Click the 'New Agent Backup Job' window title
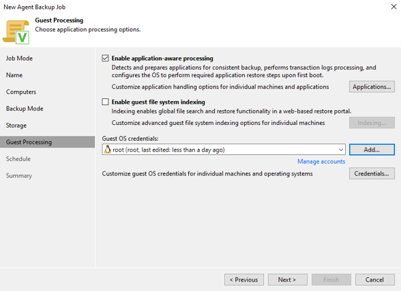Screen dimensions: 401x291 (35, 7)
